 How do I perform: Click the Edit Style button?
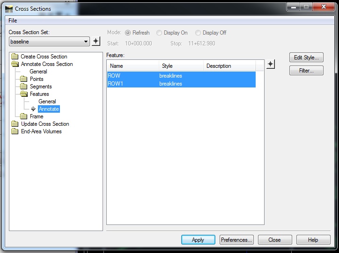click(306, 58)
